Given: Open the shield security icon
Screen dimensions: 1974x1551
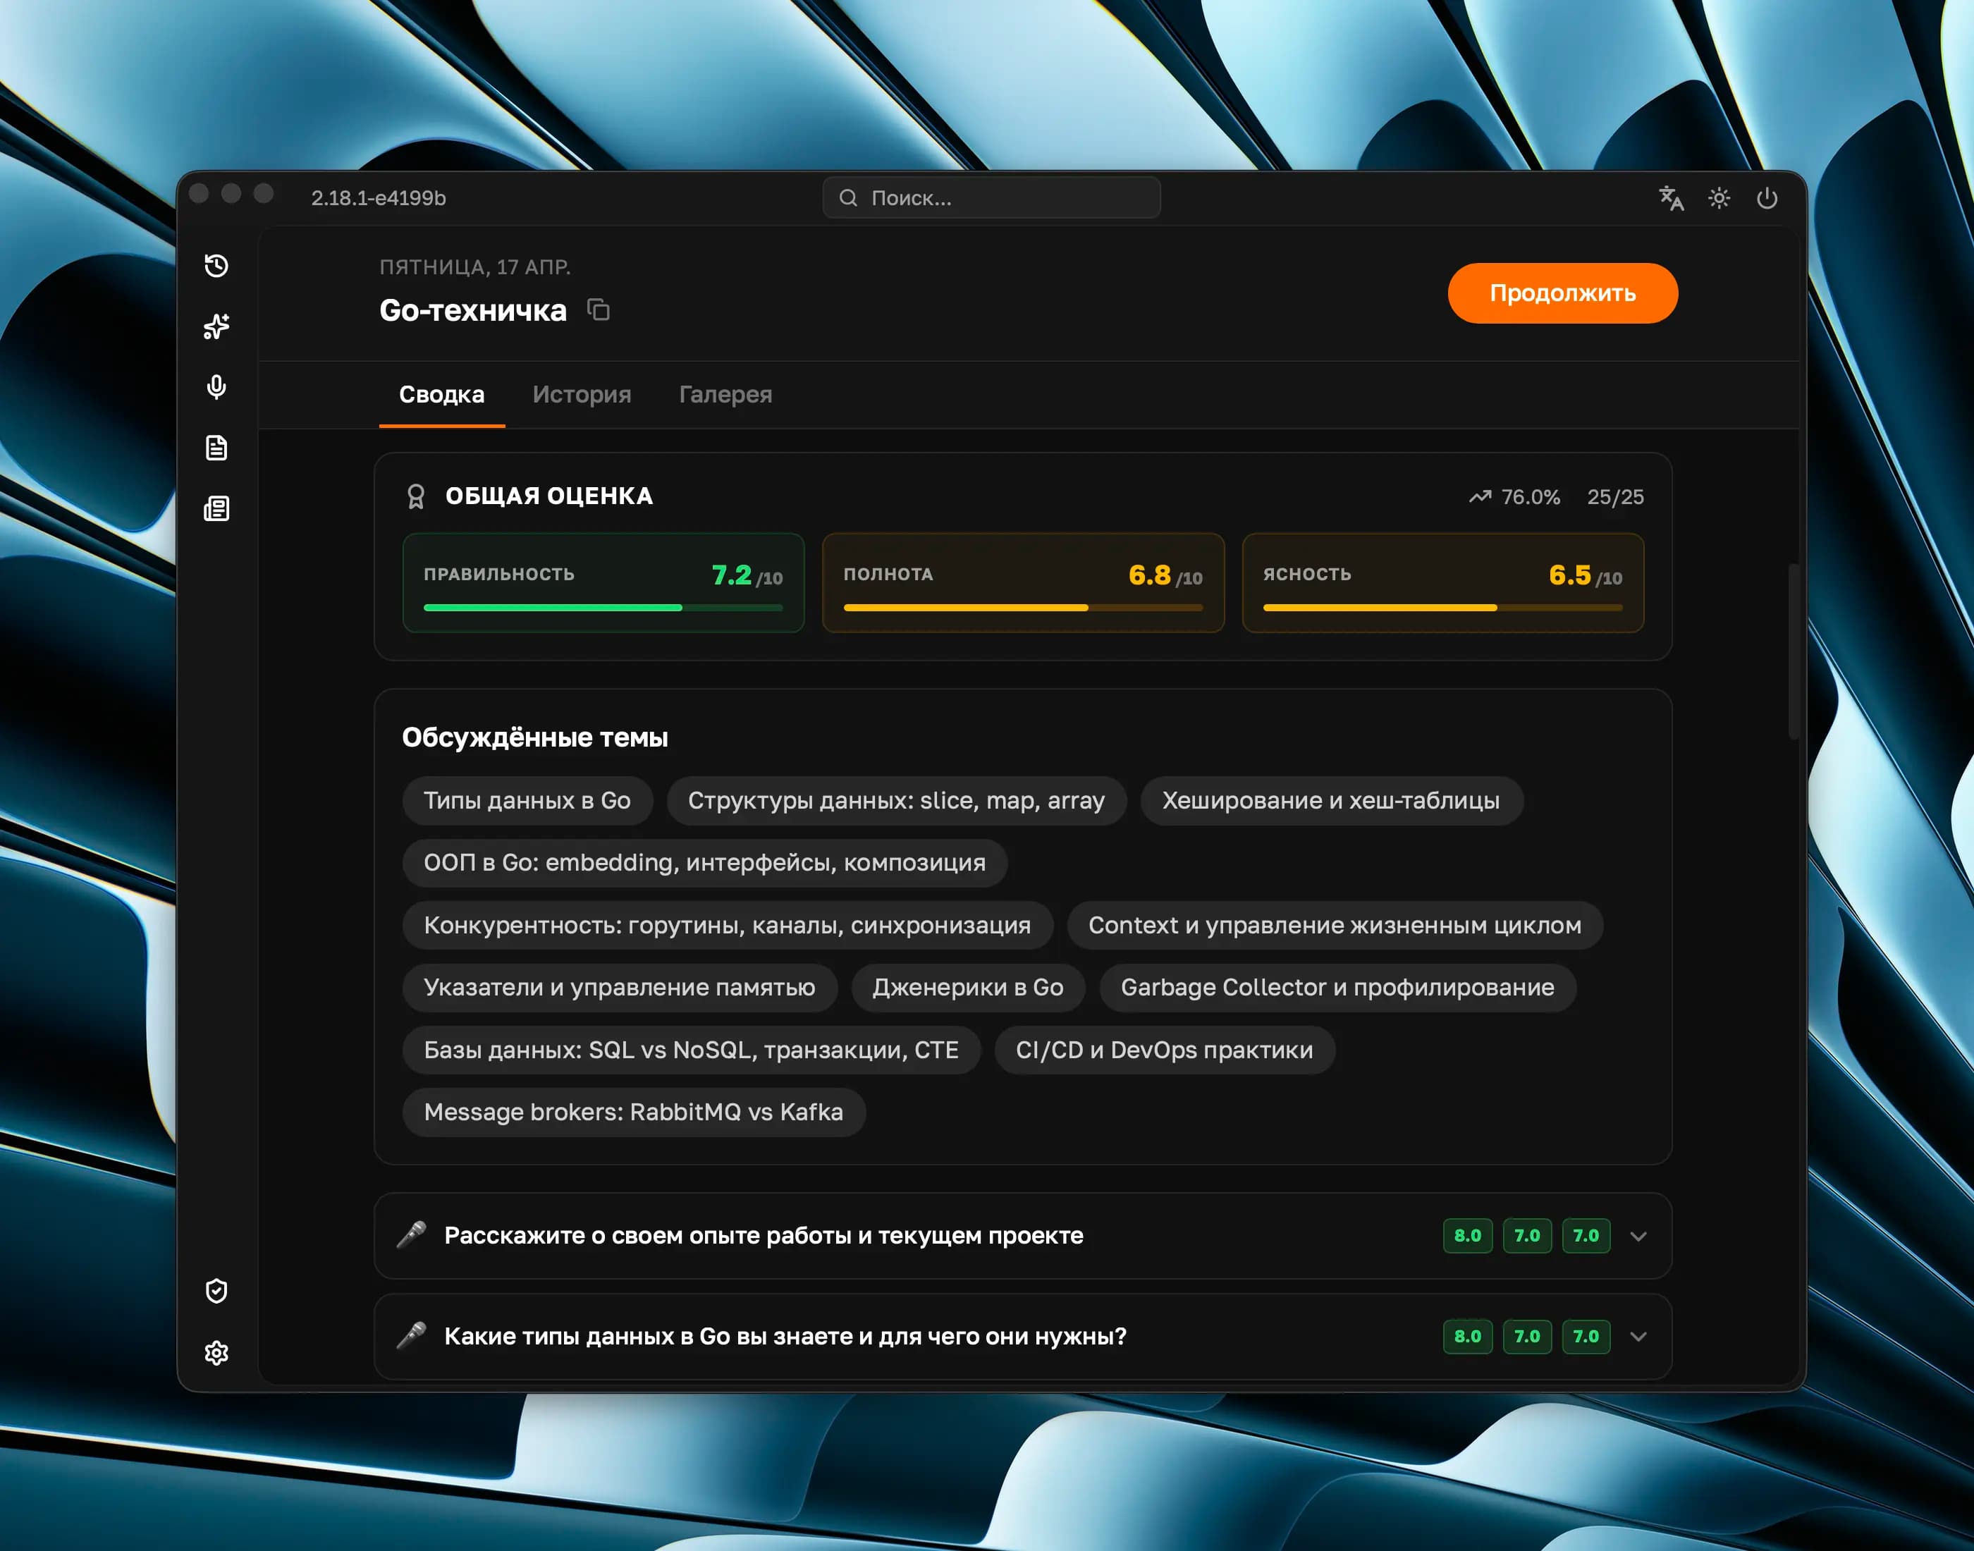Looking at the screenshot, I should pos(216,1290).
